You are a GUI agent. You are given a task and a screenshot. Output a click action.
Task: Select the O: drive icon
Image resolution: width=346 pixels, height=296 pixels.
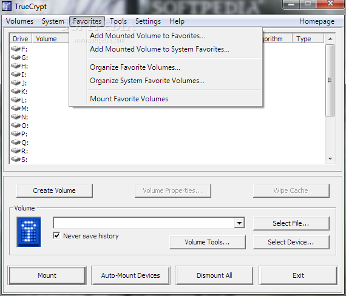click(16, 126)
